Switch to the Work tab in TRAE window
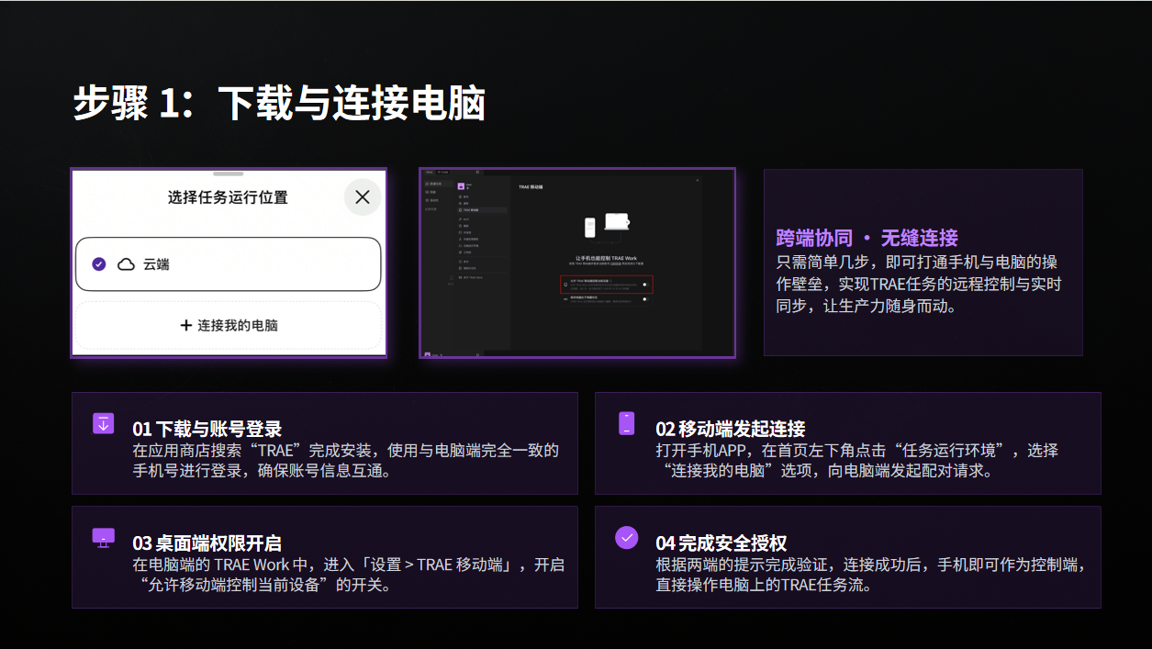Viewport: 1152px width, 649px height. click(429, 172)
